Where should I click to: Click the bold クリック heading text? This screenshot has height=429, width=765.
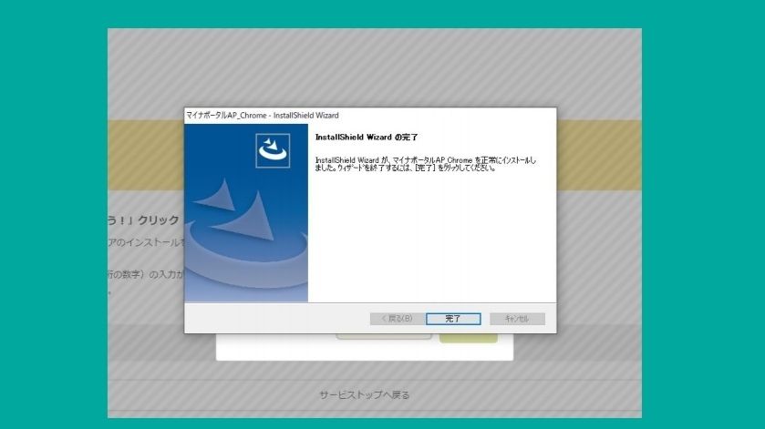click(146, 220)
